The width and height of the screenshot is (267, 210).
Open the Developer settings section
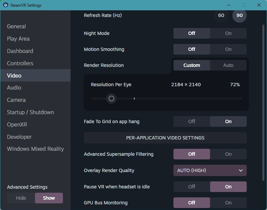pos(35,137)
